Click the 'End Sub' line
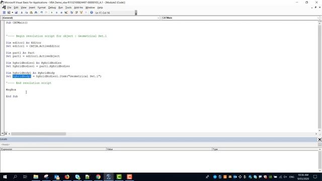This screenshot has height=181, width=322. (x=12, y=96)
